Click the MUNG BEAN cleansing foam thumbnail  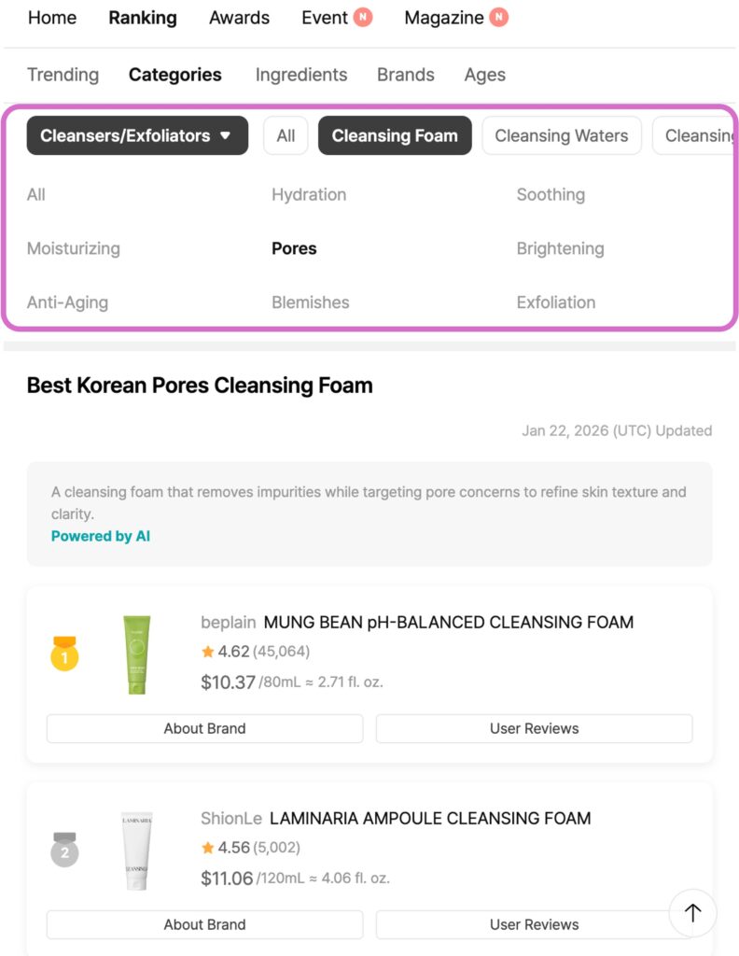136,654
